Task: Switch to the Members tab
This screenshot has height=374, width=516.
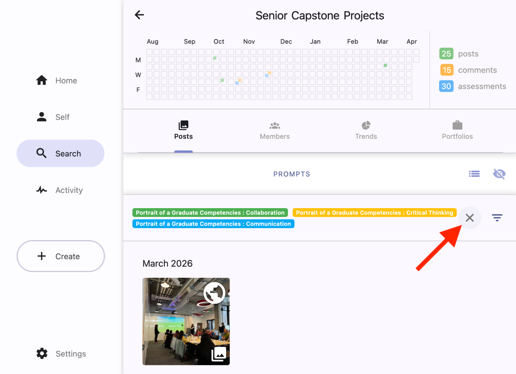Action: (x=275, y=130)
